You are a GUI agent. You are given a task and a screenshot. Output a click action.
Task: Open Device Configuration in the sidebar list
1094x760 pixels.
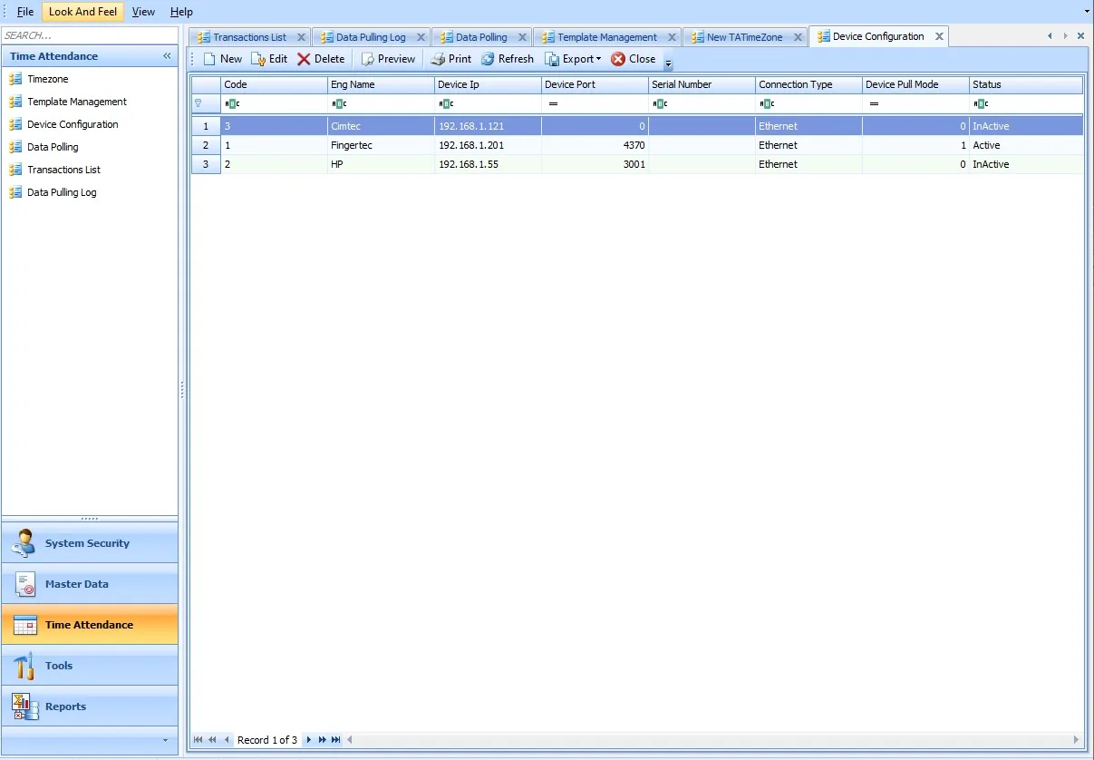click(x=73, y=124)
